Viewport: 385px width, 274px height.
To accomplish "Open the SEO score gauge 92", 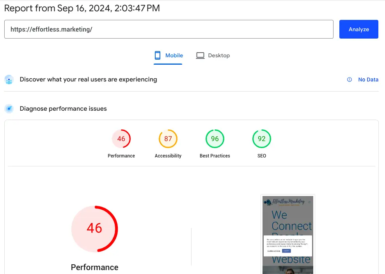I will click(262, 139).
